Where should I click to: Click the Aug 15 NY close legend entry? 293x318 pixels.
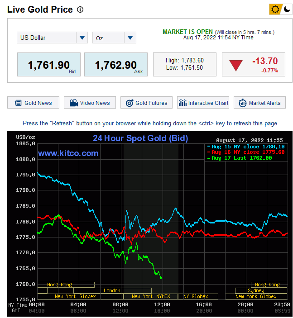[x=246, y=147]
